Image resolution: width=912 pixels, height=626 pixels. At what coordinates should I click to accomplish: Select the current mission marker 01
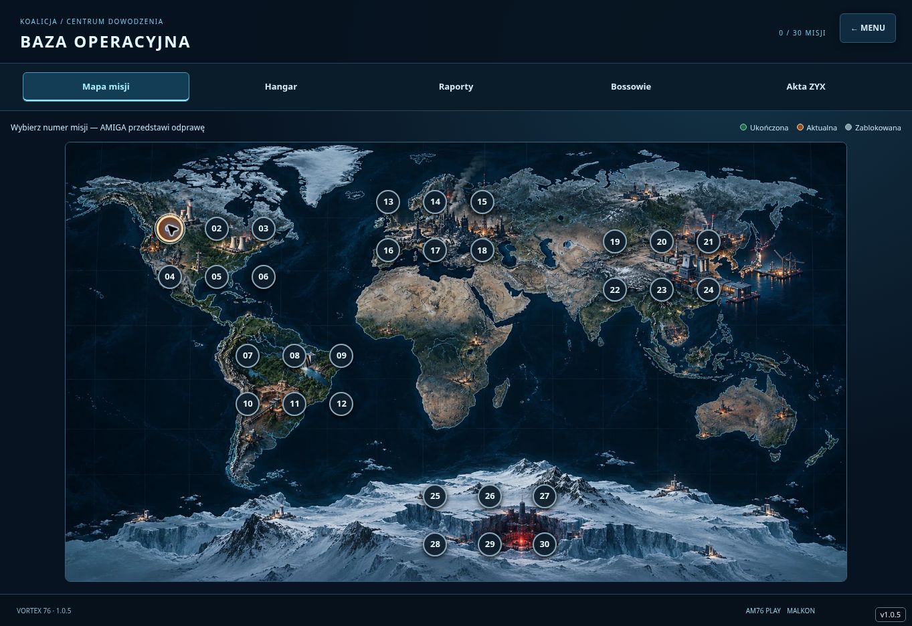[x=170, y=229]
